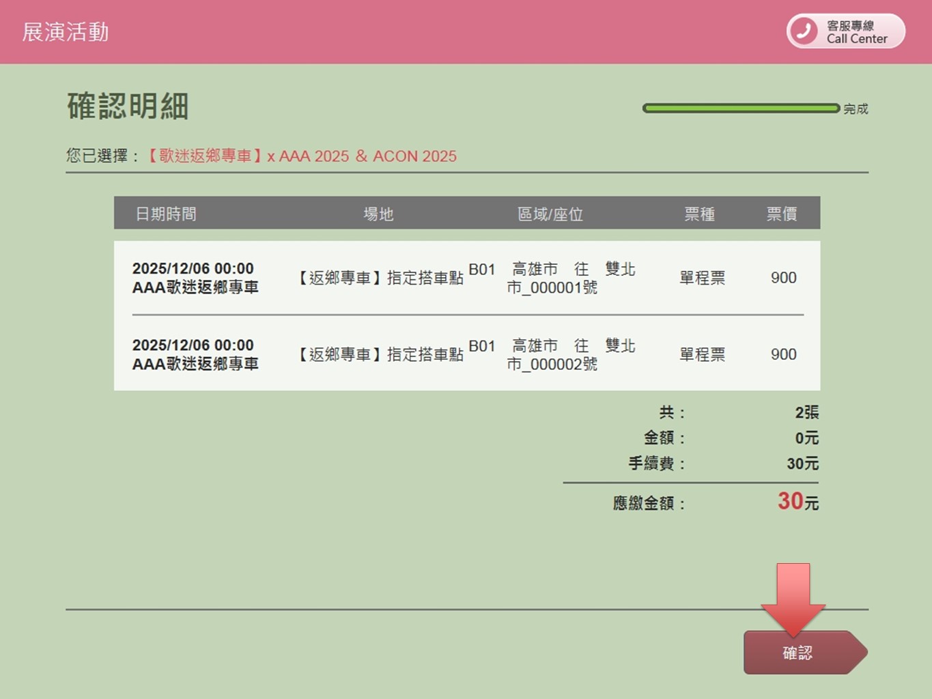Viewport: 932px width, 699px height.
Task: Click the phone icon in Call Center button
Action: pyautogui.click(x=804, y=31)
